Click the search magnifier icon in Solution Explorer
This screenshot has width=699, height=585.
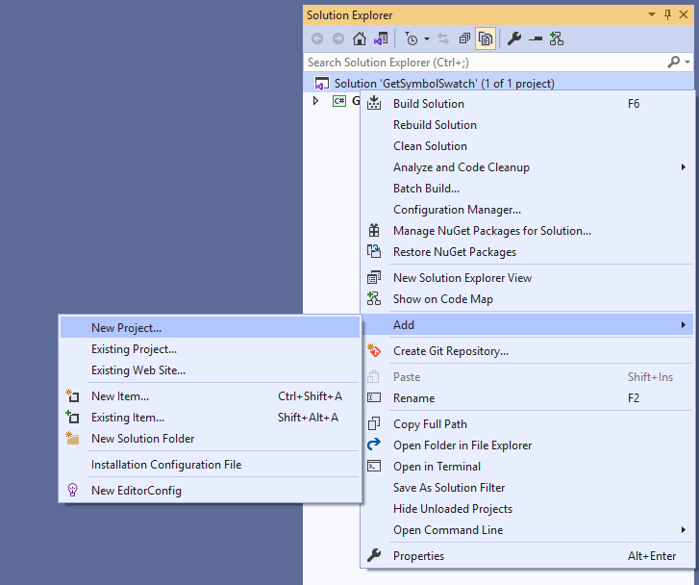click(x=674, y=62)
